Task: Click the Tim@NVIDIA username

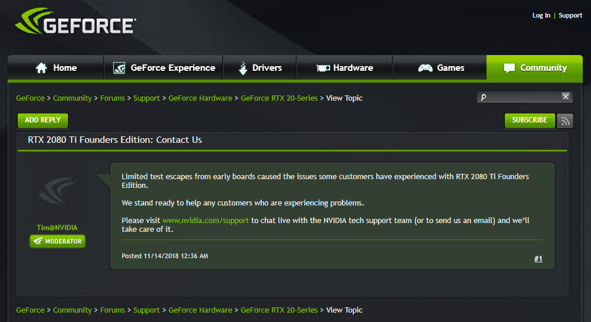Action: point(57,228)
